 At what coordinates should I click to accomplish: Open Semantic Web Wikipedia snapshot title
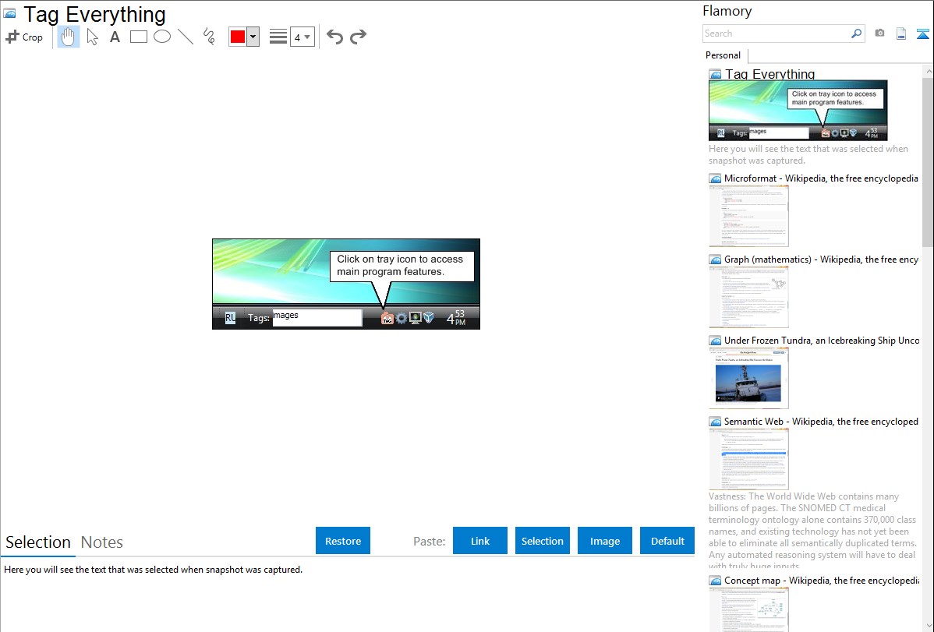click(821, 421)
